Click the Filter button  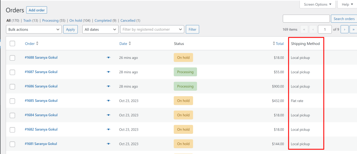point(192,29)
